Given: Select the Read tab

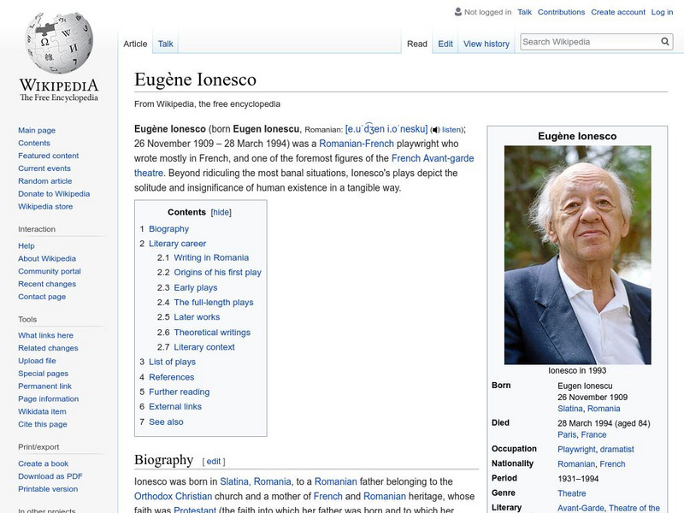Looking at the screenshot, I should (x=417, y=44).
